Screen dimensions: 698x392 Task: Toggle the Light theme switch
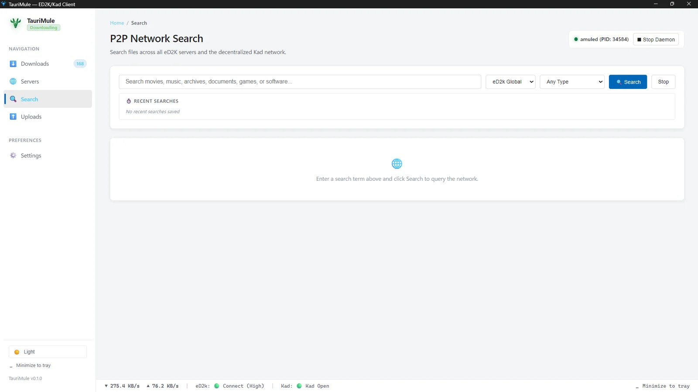(x=48, y=352)
